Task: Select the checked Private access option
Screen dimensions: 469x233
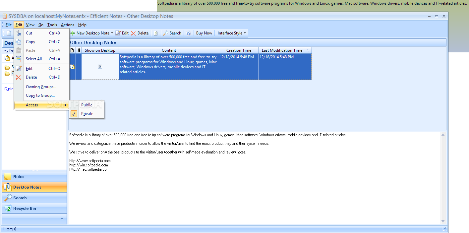Action: click(87, 114)
